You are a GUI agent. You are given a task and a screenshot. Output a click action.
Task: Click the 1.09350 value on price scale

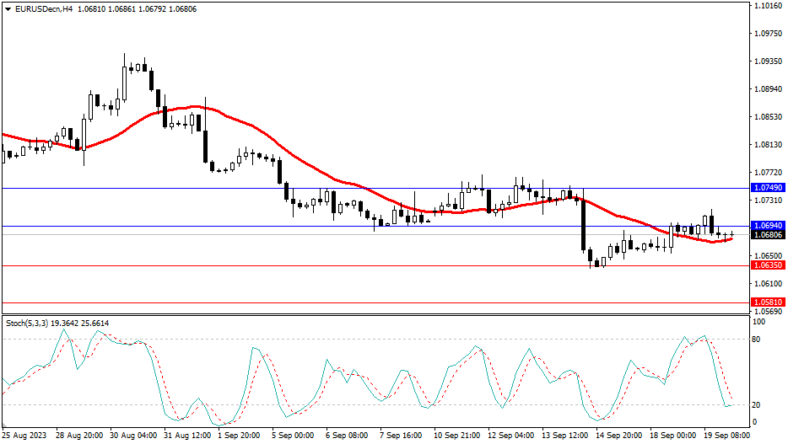coord(767,62)
